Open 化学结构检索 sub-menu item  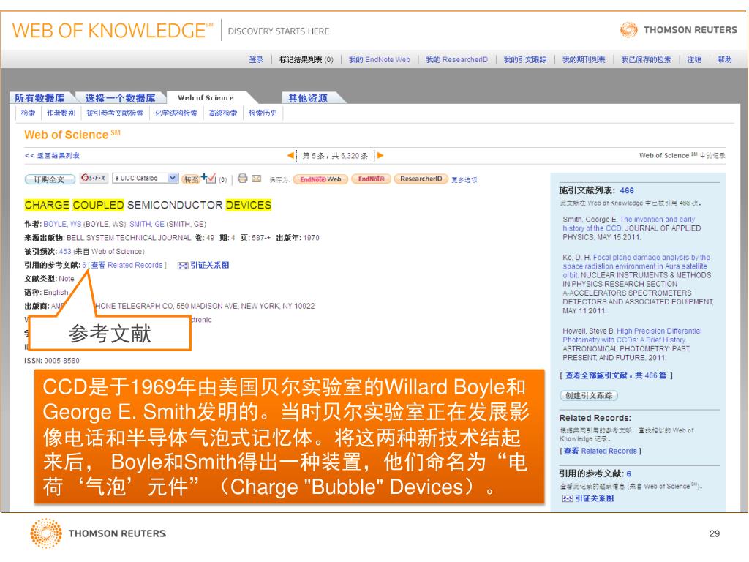pyautogui.click(x=176, y=113)
